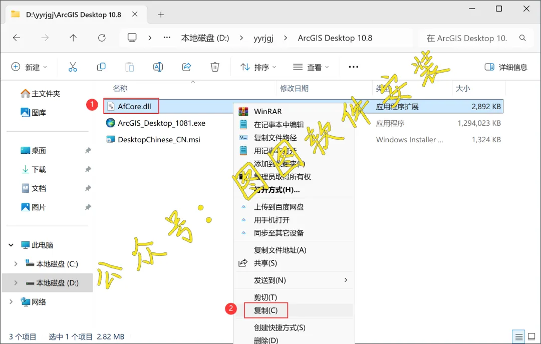Choose 复制文件路径 in context menu
Viewport: 541px width, 344px height.
[275, 138]
